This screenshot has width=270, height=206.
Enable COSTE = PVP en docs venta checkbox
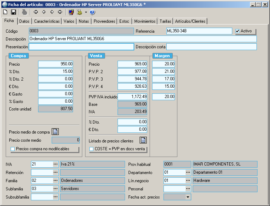[x=91, y=149]
